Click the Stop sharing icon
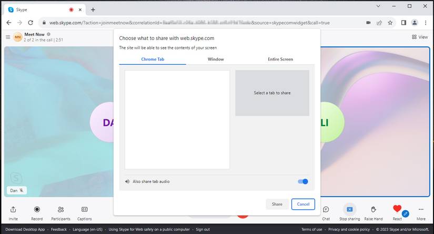This screenshot has width=434, height=234. click(349, 209)
